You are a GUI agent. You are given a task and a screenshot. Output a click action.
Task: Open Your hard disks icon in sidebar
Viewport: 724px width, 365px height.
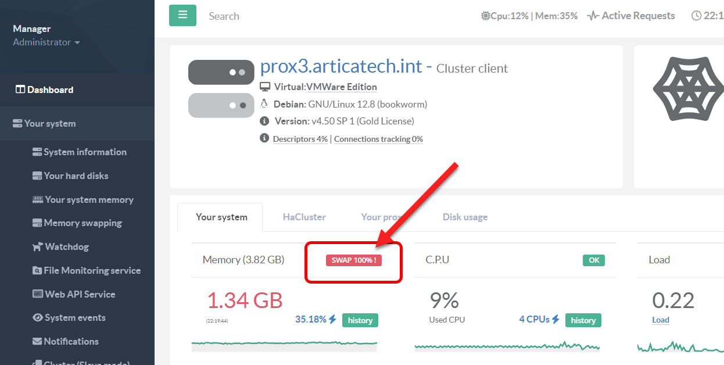point(37,176)
